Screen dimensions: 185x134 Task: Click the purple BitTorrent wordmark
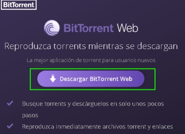(x=88, y=28)
